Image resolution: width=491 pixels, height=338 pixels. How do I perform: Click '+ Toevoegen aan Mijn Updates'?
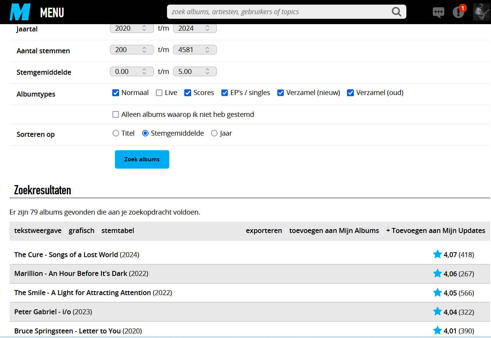click(x=436, y=231)
